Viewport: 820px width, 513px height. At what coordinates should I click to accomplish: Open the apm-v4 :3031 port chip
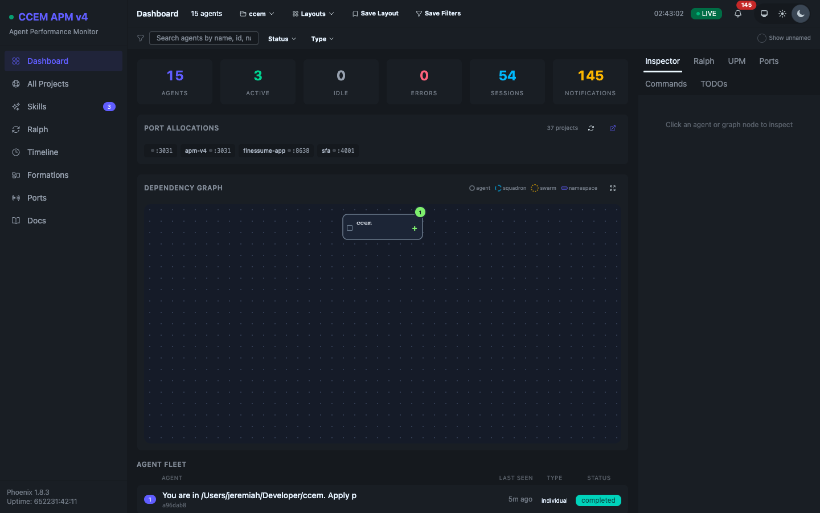pos(208,150)
